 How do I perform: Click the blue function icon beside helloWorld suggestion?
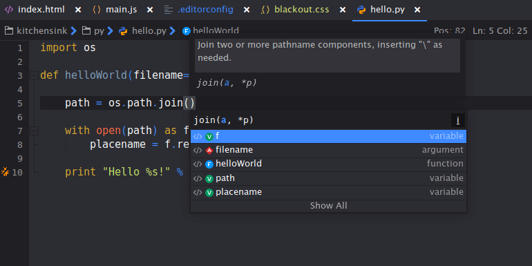(x=209, y=164)
